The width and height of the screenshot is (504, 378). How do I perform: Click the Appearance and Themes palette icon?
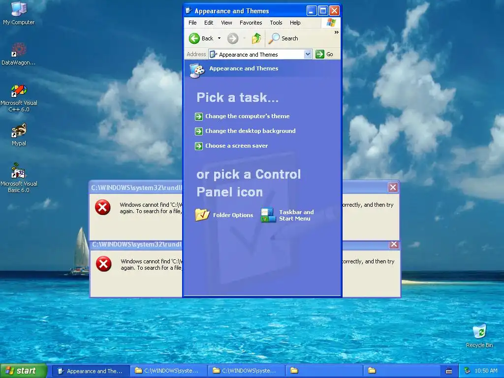click(197, 70)
